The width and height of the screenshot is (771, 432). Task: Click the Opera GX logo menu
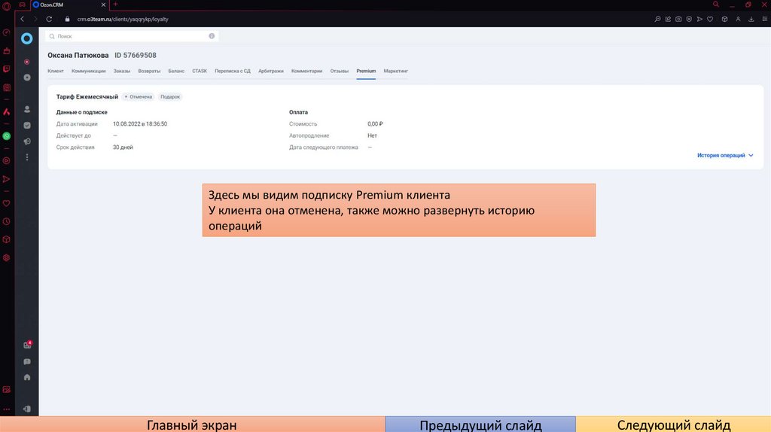6,5
